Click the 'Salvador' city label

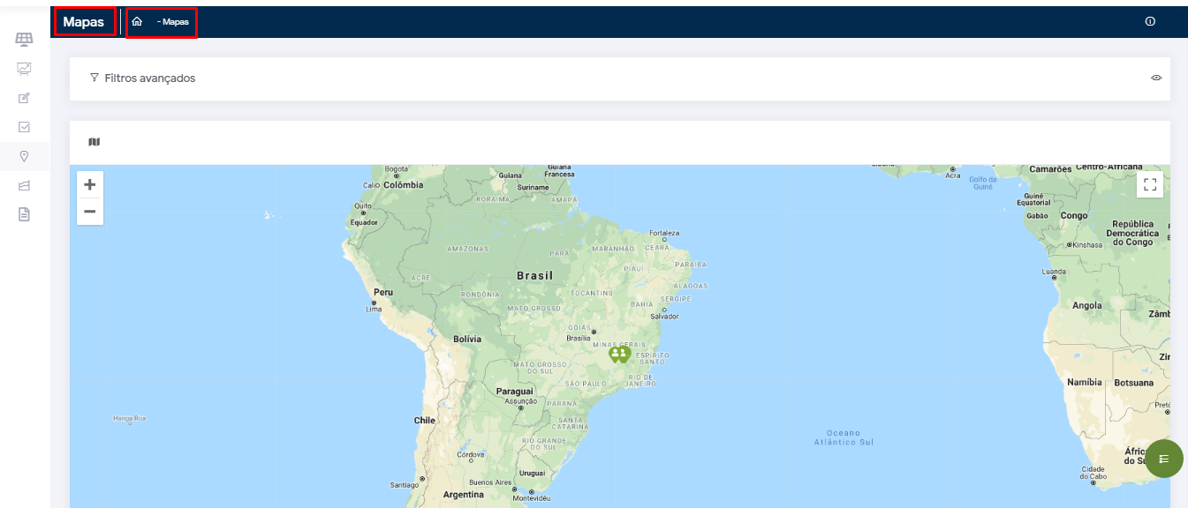click(664, 316)
